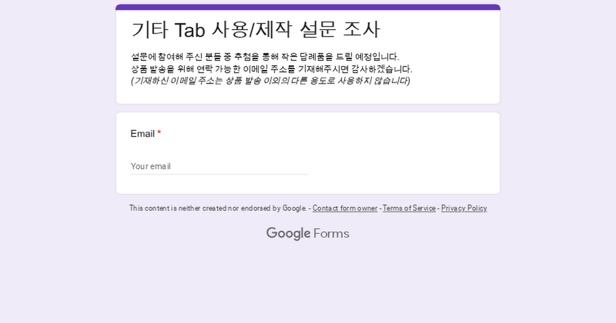Click the italic note in parentheses
Screen dimensions: 616x323
(270, 81)
